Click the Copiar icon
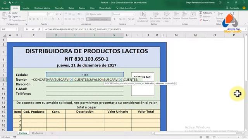Image resolution: width=248 pixels, height=139 pixels. 10,17
